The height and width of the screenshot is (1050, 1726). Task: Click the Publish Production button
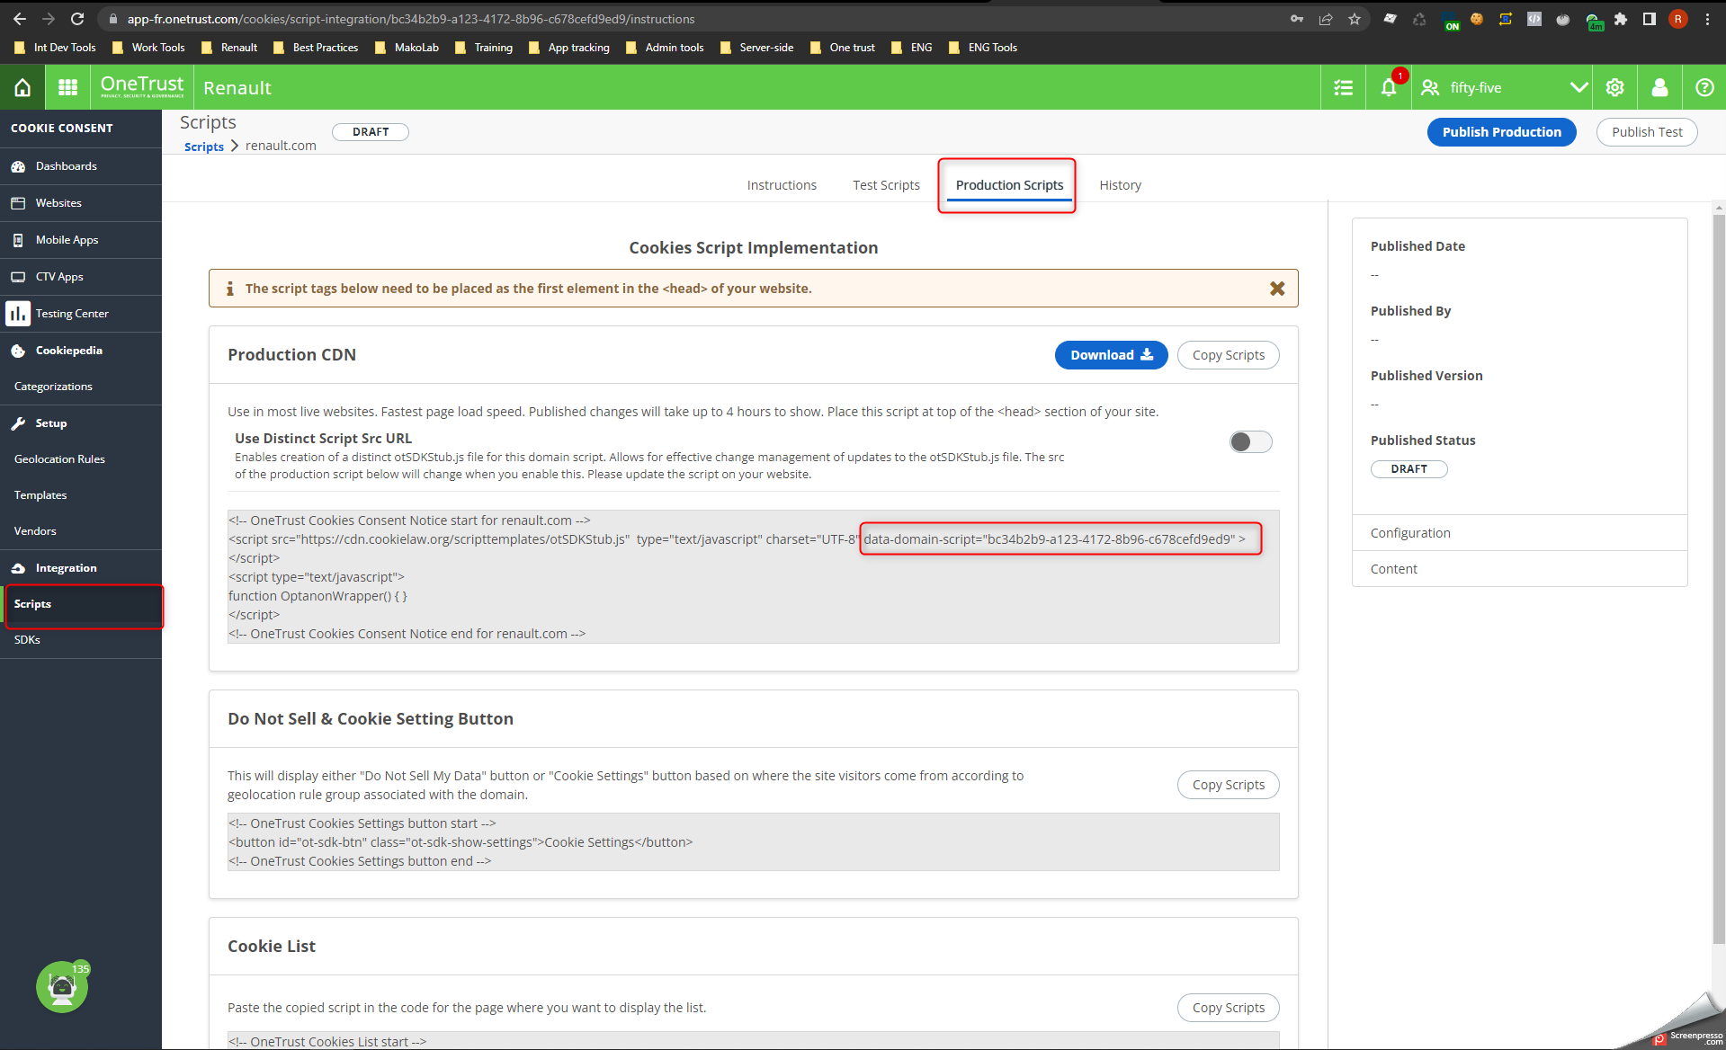1501,132
